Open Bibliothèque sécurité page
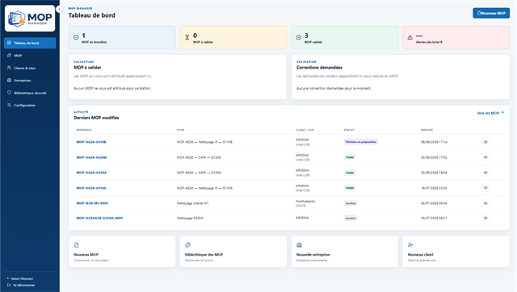517x292 pixels. (x=30, y=93)
